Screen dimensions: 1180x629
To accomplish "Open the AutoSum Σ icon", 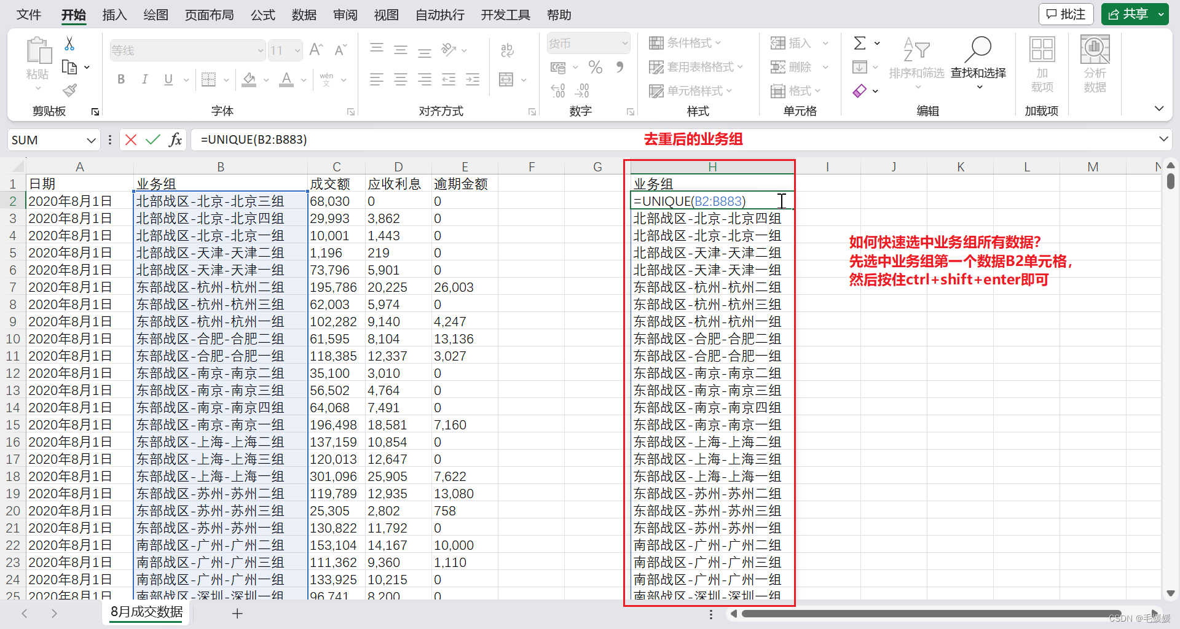I will coord(860,43).
